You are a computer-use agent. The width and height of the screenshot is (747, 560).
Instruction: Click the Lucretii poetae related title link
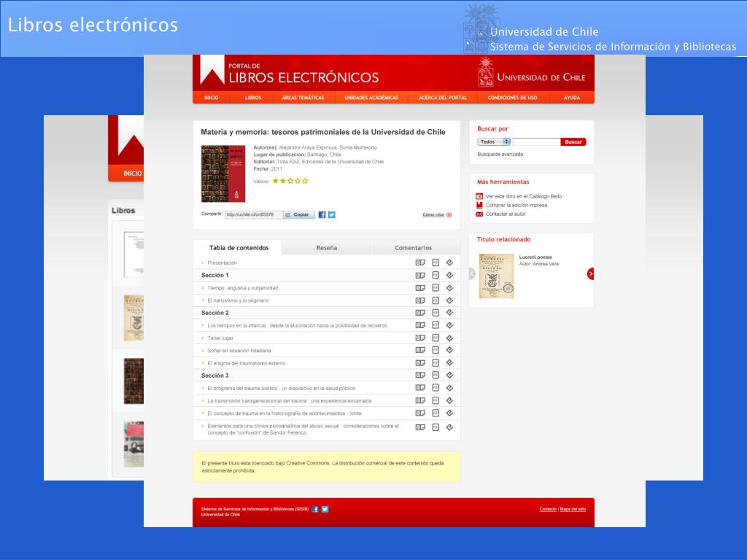click(535, 257)
